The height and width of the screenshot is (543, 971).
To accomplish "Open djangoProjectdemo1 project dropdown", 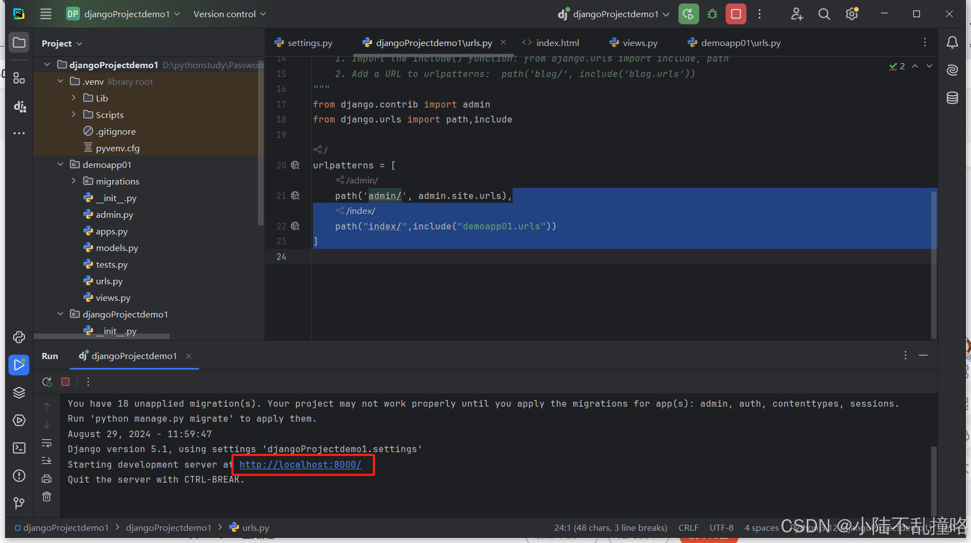I will coord(123,14).
